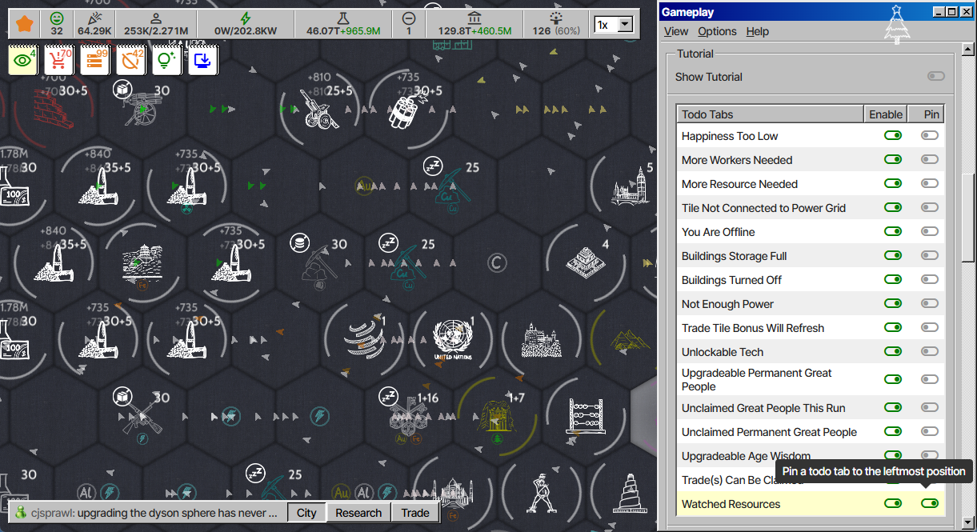Image resolution: width=977 pixels, height=532 pixels.
Task: Open the 1x game speed dropdown
Action: (x=613, y=25)
